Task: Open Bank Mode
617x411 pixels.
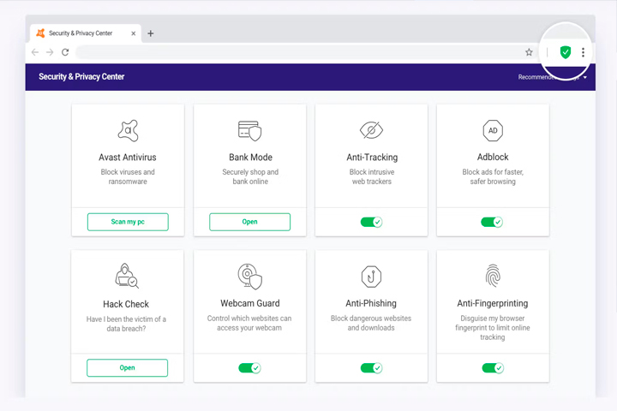Action: pos(250,222)
